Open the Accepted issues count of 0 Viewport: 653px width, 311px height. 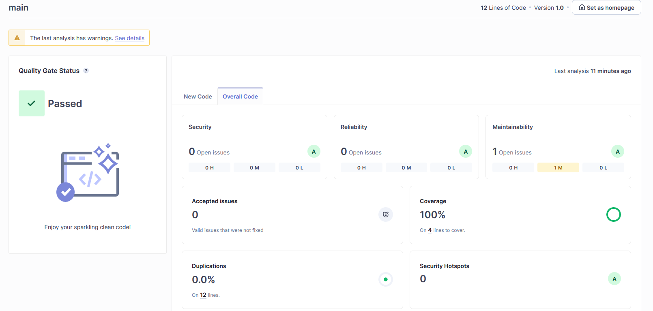195,215
